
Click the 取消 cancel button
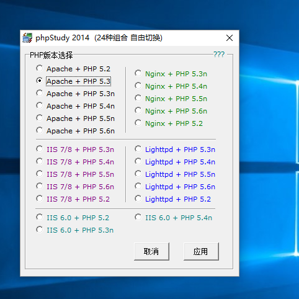(151, 251)
